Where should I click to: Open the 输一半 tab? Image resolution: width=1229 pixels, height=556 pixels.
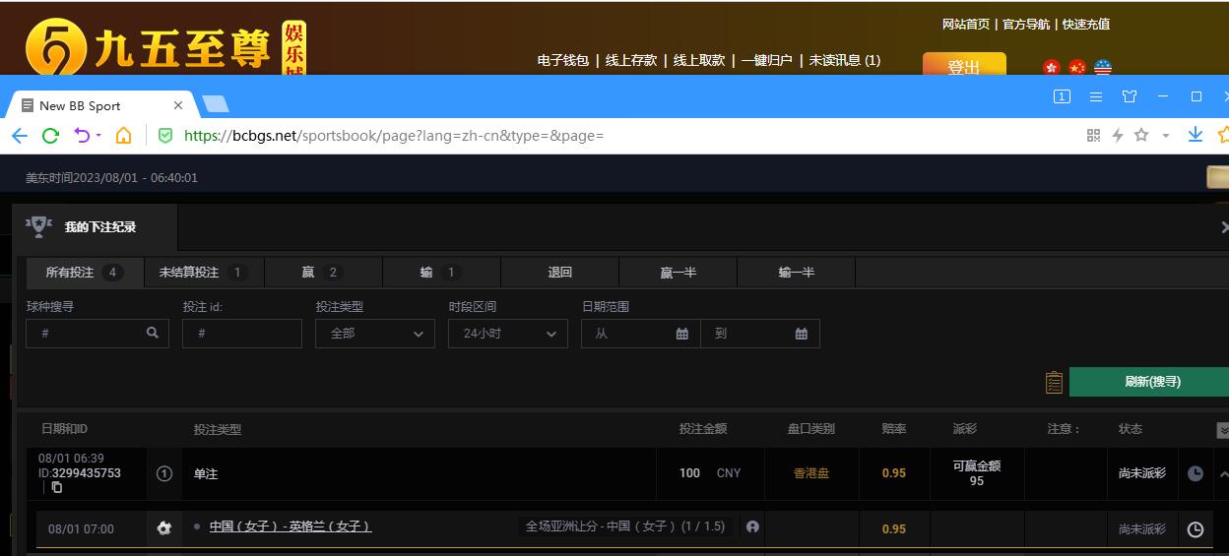(x=796, y=273)
